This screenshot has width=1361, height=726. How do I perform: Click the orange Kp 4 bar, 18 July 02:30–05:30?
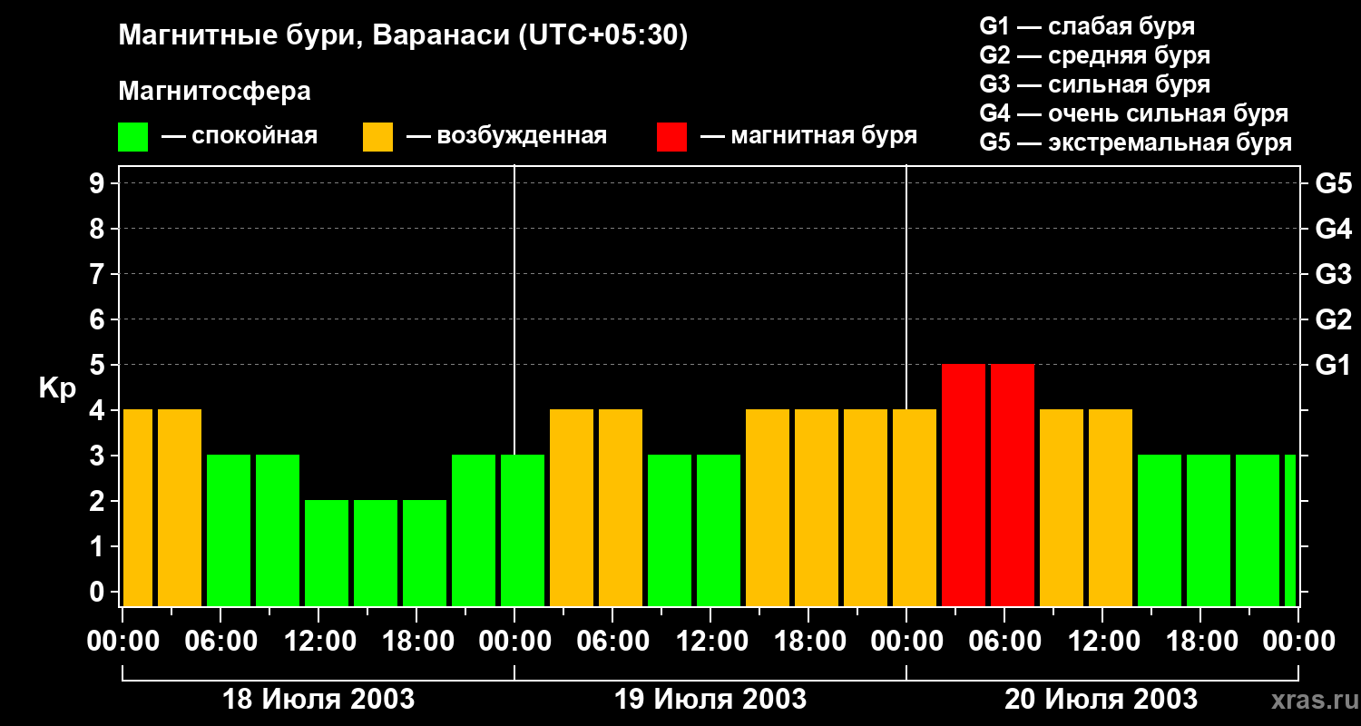point(180,507)
